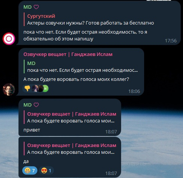The width and height of the screenshot is (183, 178).
Task: Click MD sender name in the first message
Action: [x=28, y=7]
